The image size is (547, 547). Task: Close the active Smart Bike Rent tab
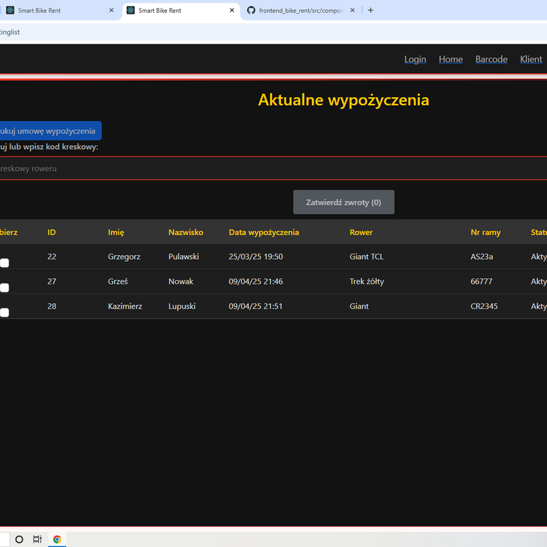[x=232, y=11]
